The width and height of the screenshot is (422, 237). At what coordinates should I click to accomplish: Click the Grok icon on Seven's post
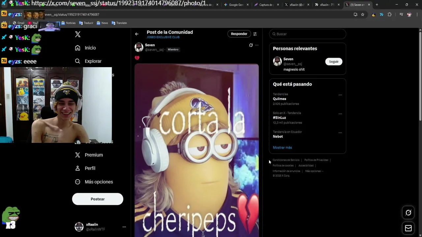[x=251, y=45]
